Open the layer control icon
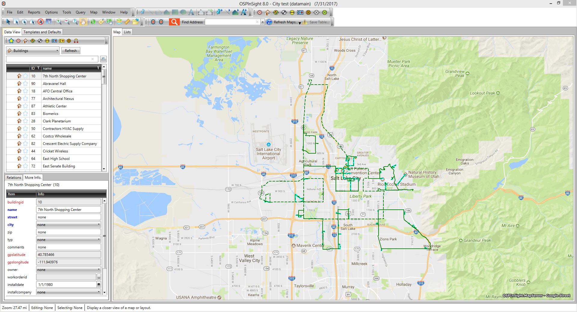577x312 pixels. click(x=119, y=22)
